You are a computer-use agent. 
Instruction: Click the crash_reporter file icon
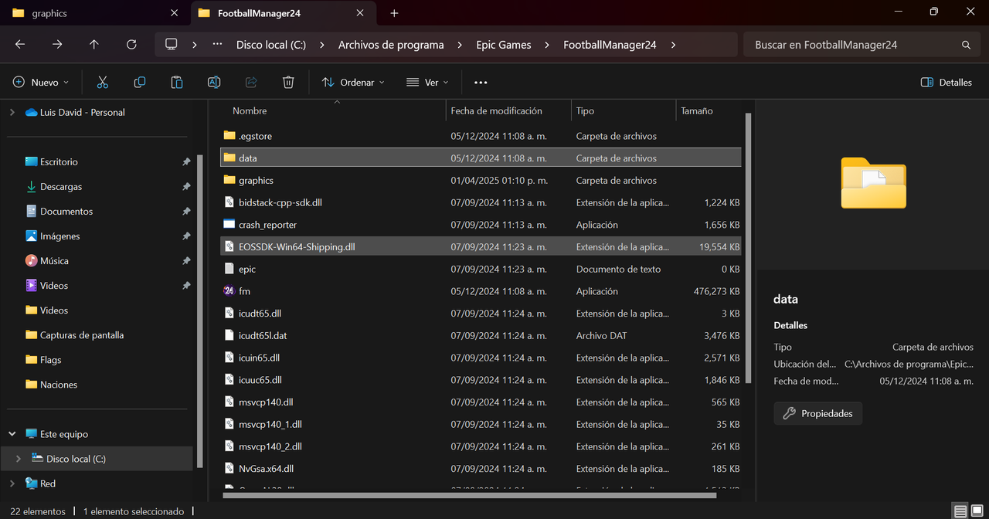pyautogui.click(x=229, y=225)
